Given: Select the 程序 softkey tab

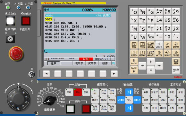Looking at the screenshot, I should point(53,63).
